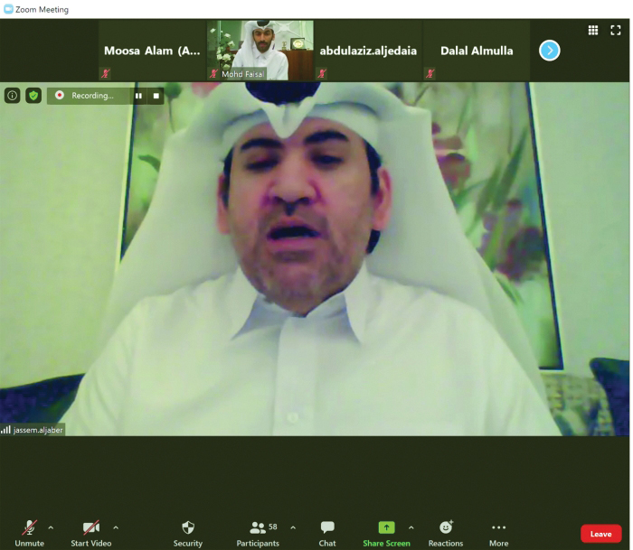Select abdulaziz.aljedaia participant tile
633x550 pixels.
tap(368, 51)
